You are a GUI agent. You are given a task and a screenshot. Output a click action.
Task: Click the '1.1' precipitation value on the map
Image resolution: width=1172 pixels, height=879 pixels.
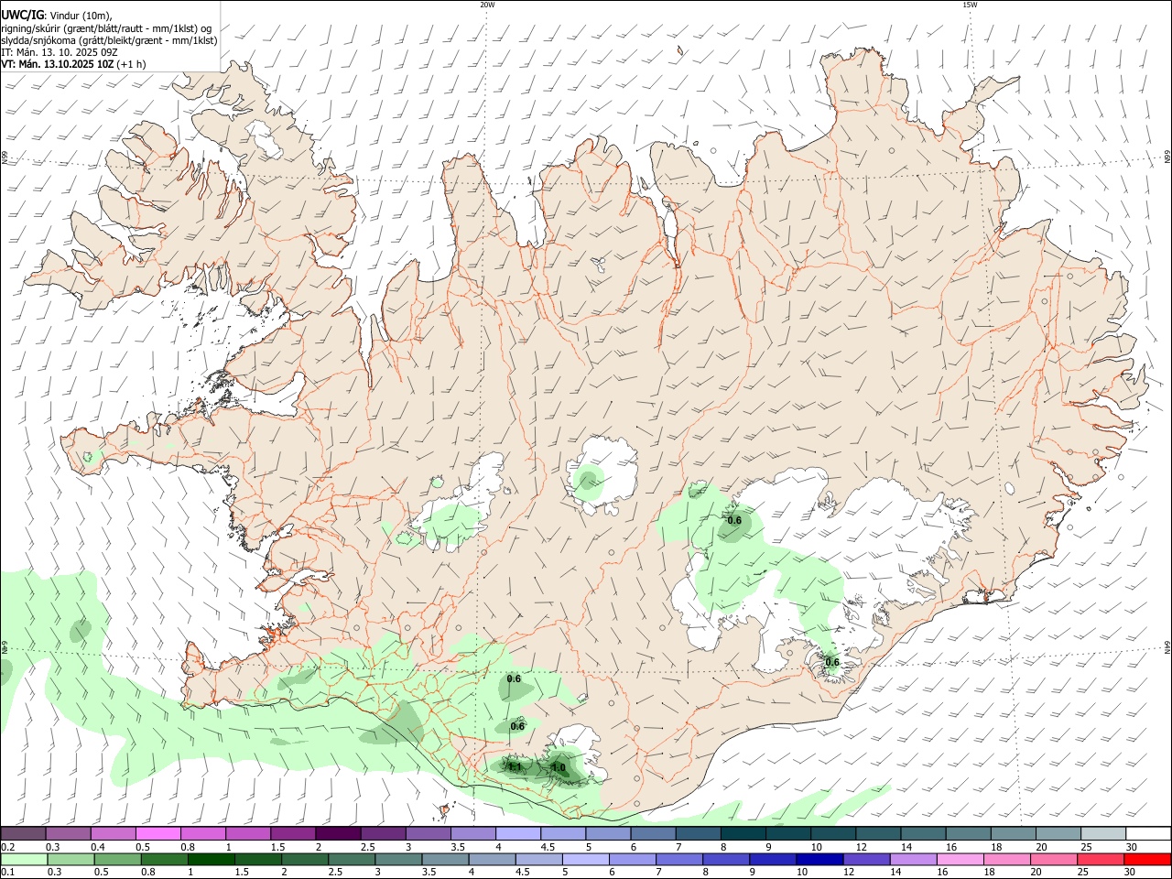point(515,766)
